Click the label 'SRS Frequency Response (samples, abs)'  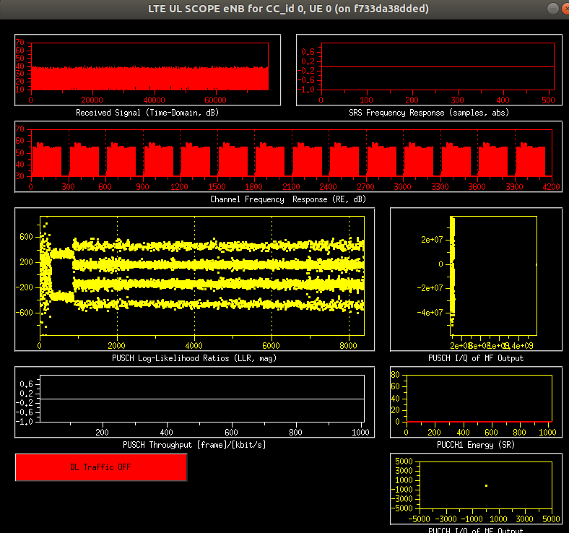[429, 113]
